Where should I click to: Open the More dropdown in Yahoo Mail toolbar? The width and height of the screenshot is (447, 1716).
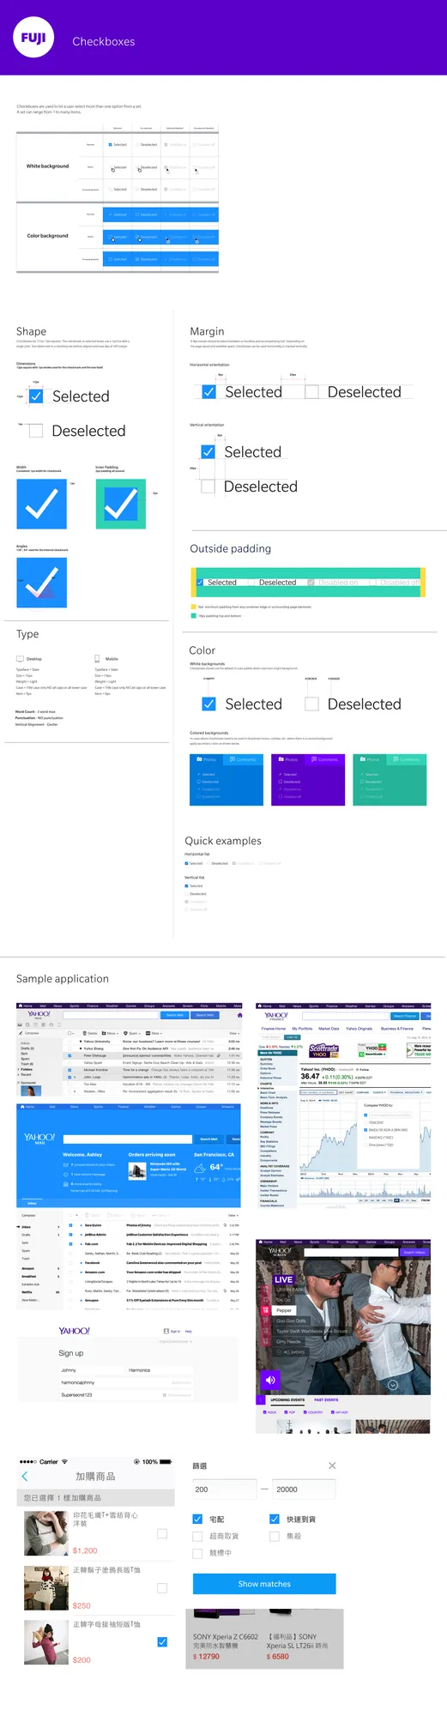coord(154,1033)
